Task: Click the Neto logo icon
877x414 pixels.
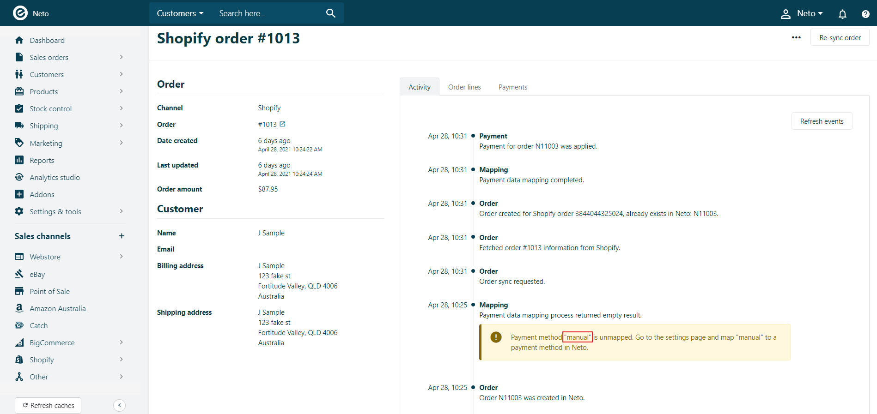Action: pyautogui.click(x=20, y=13)
